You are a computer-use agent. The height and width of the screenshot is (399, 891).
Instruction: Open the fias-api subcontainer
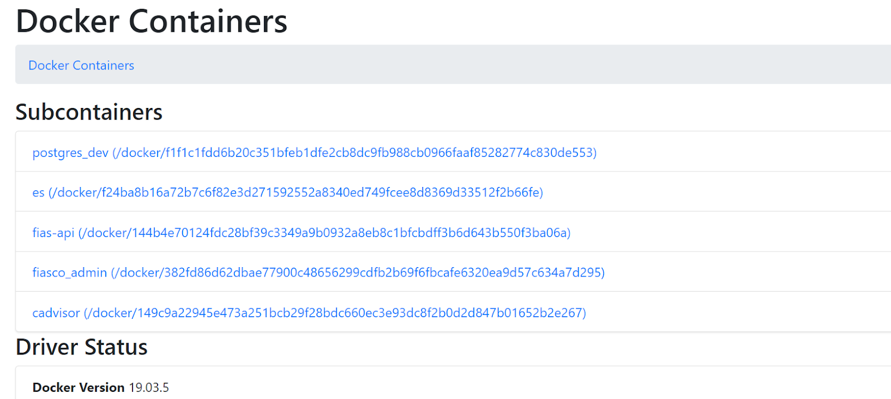tap(53, 233)
